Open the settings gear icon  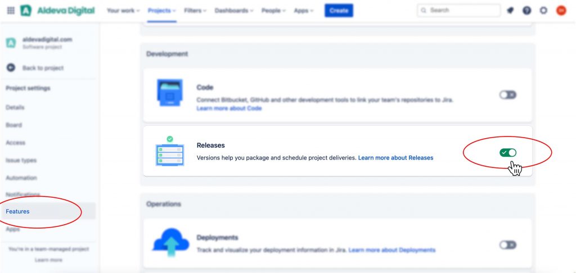click(x=543, y=11)
